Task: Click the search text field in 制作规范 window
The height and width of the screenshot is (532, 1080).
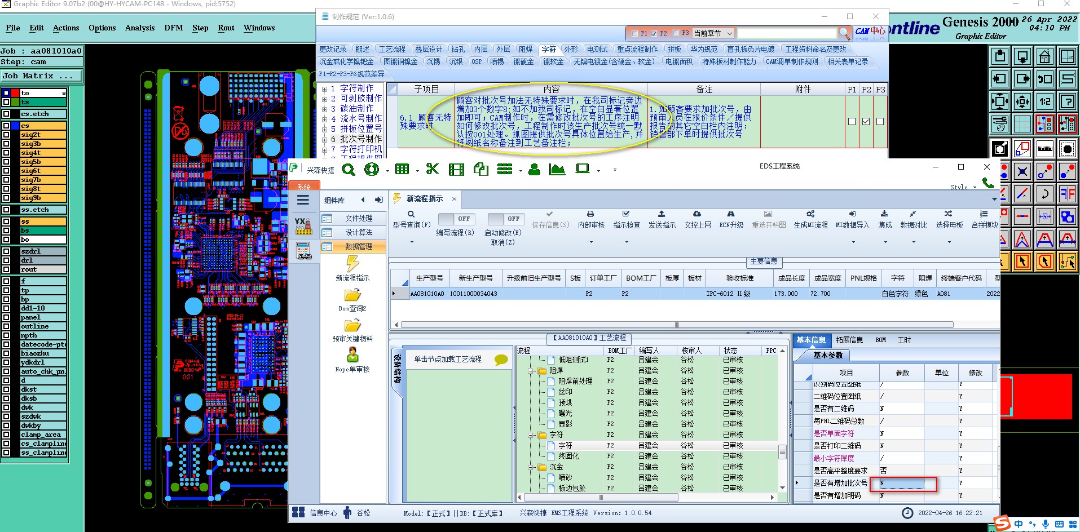Action: pyautogui.click(x=787, y=33)
